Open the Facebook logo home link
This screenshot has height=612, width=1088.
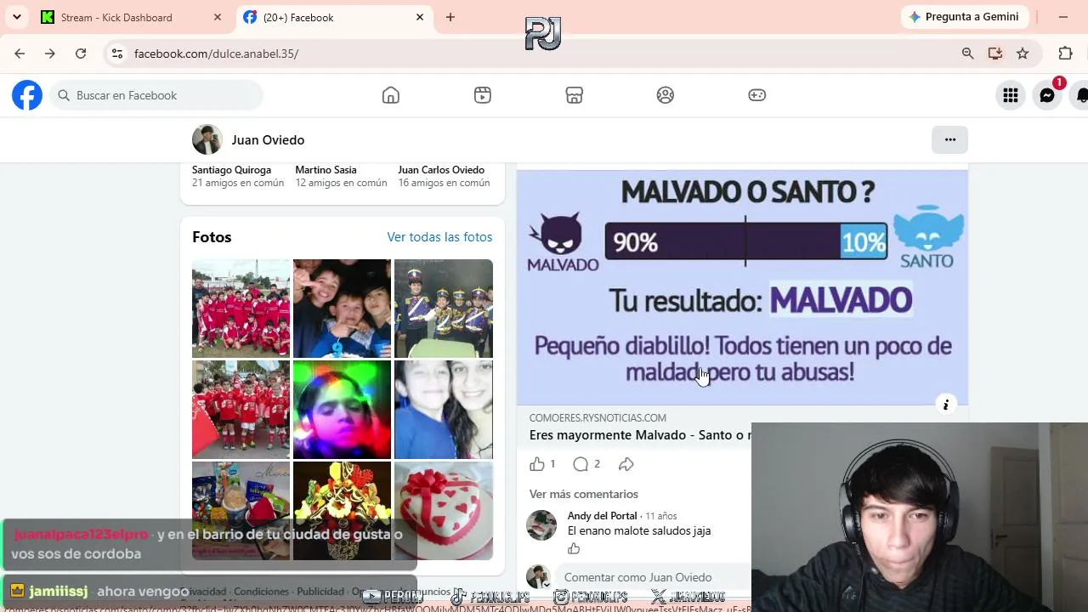point(27,95)
